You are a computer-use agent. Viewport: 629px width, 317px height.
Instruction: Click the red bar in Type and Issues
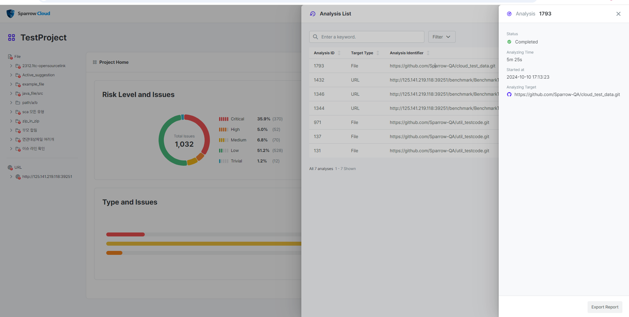[x=125, y=234]
